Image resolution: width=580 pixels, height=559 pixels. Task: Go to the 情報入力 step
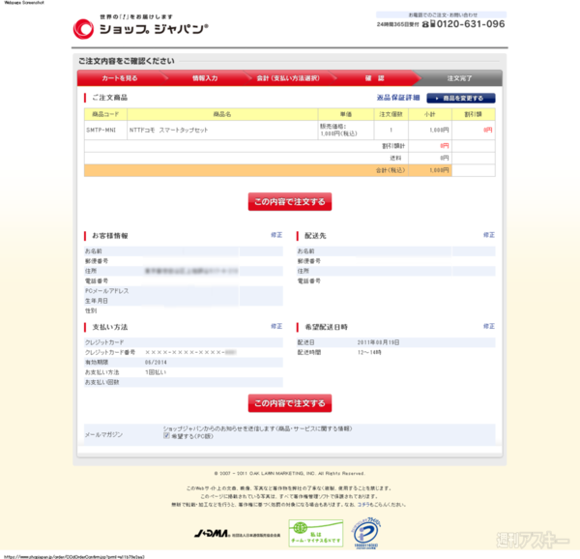tap(205, 78)
